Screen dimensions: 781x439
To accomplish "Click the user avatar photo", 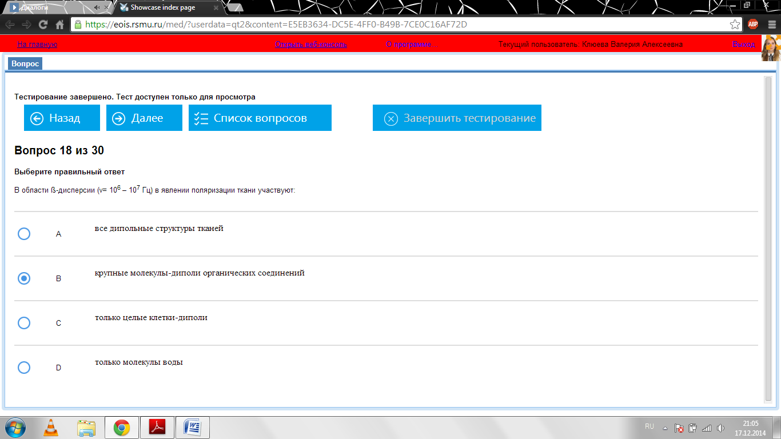I will click(770, 48).
